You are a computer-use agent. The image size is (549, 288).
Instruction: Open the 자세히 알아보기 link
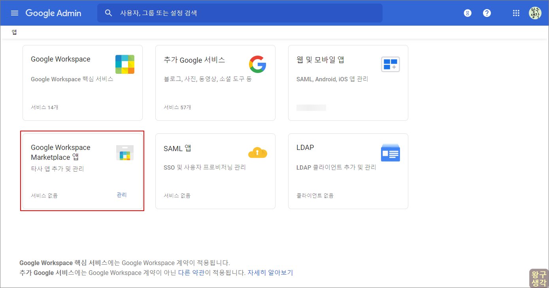click(270, 273)
